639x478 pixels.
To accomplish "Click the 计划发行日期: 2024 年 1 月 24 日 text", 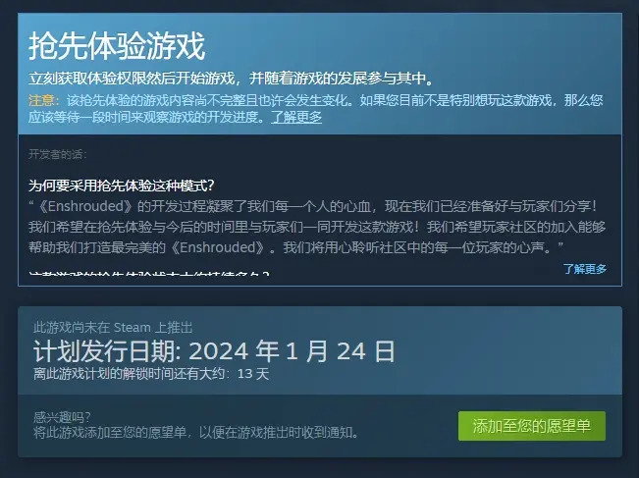I will (x=214, y=350).
